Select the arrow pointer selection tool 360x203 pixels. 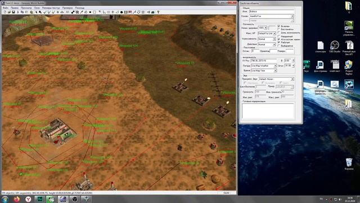[x=36, y=12]
